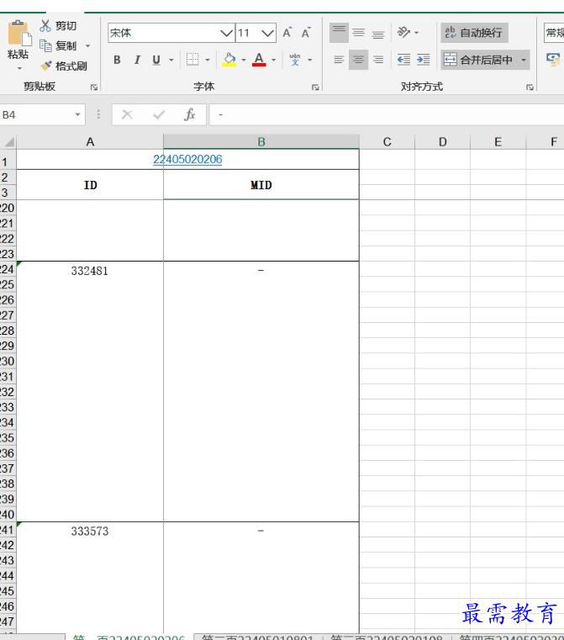
Task: Select row 224 header
Action: coord(8,269)
